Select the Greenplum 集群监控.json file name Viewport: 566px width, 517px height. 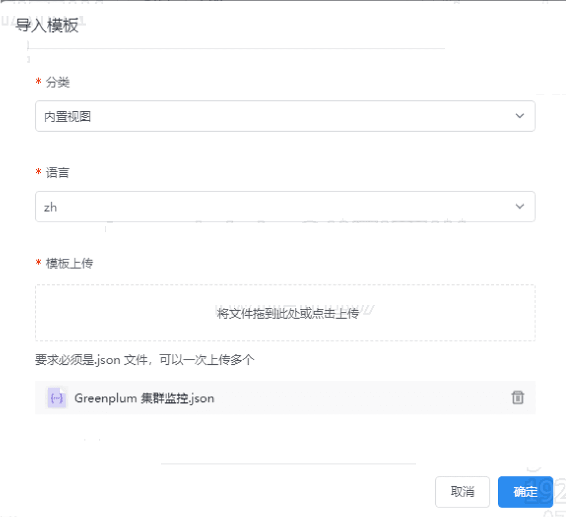coord(144,398)
